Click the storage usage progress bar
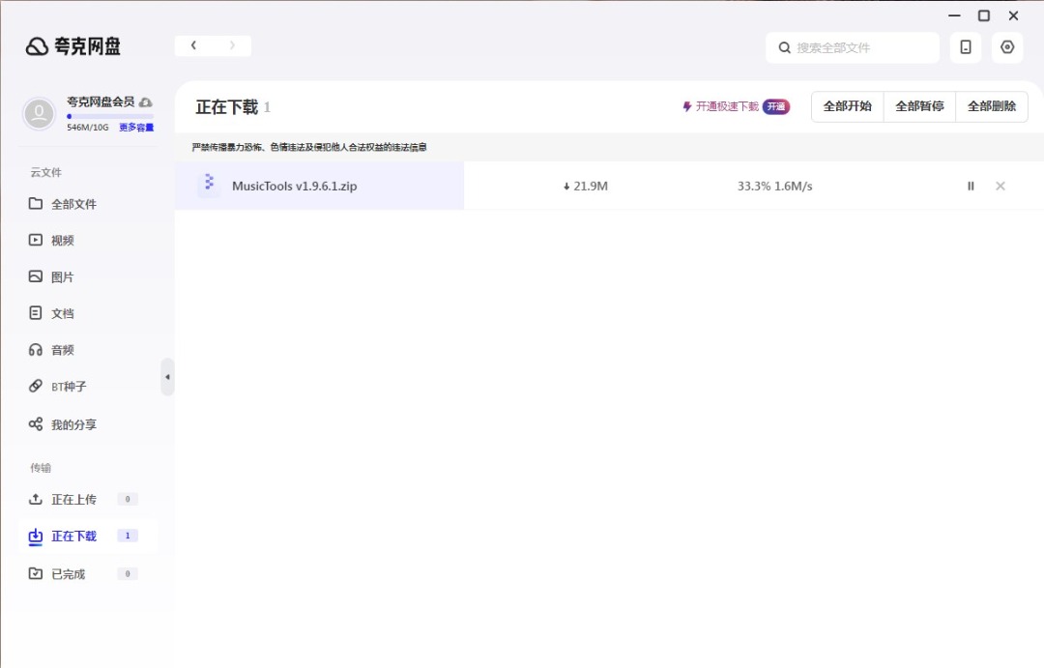 click(x=109, y=116)
